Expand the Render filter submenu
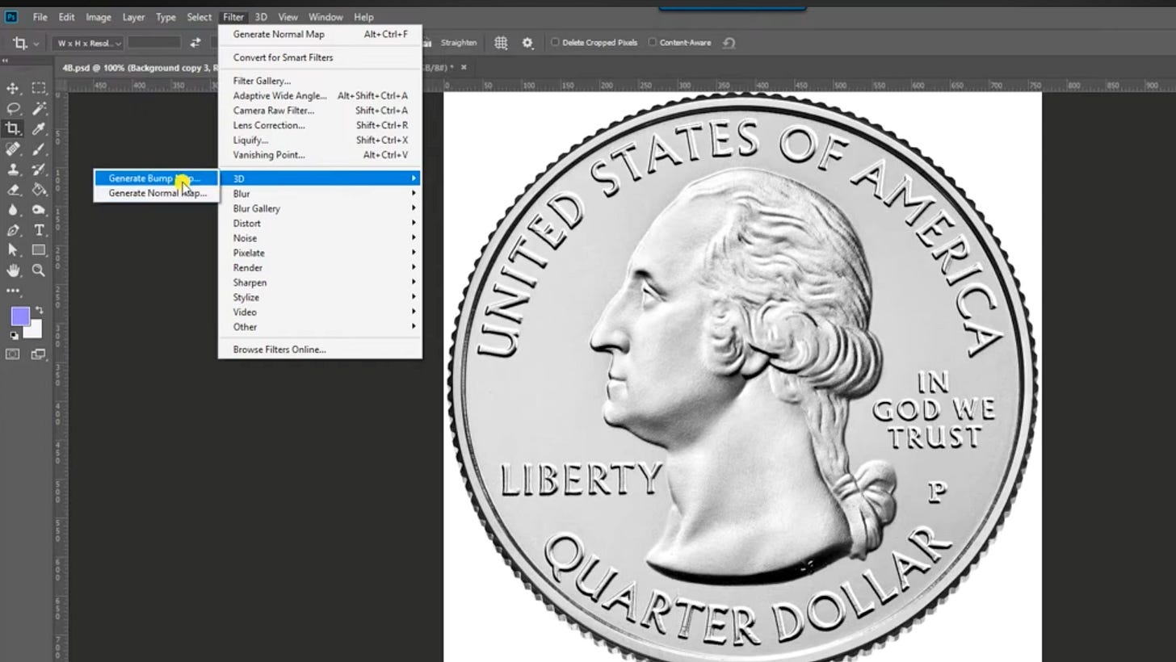Image resolution: width=1176 pixels, height=662 pixels. [x=246, y=267]
